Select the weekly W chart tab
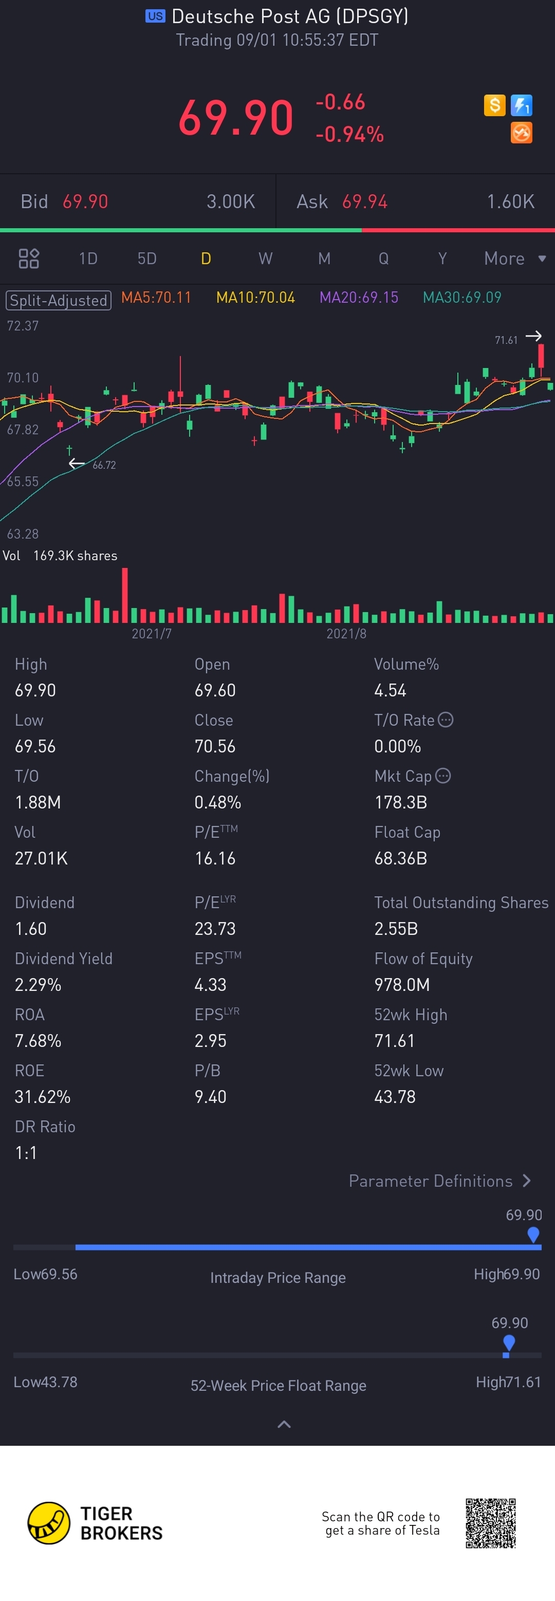 click(x=265, y=259)
